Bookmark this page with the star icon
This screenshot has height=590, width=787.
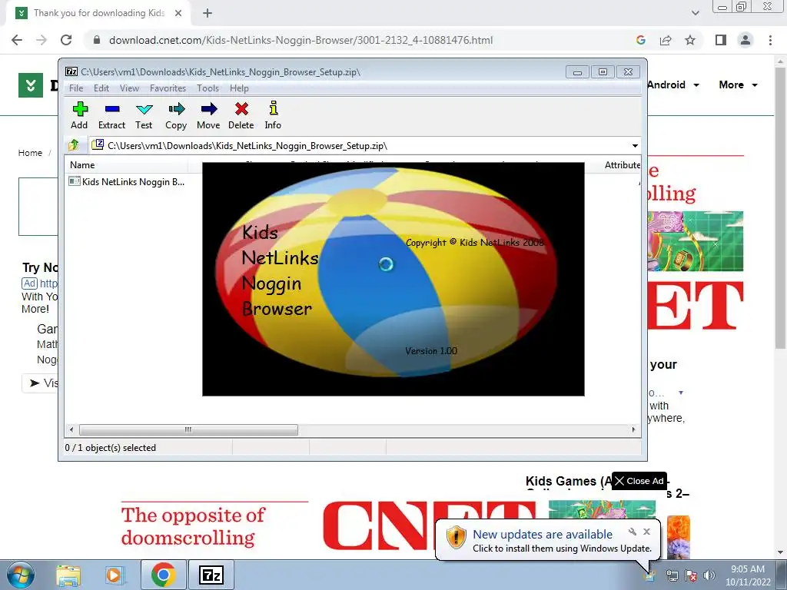tap(690, 40)
